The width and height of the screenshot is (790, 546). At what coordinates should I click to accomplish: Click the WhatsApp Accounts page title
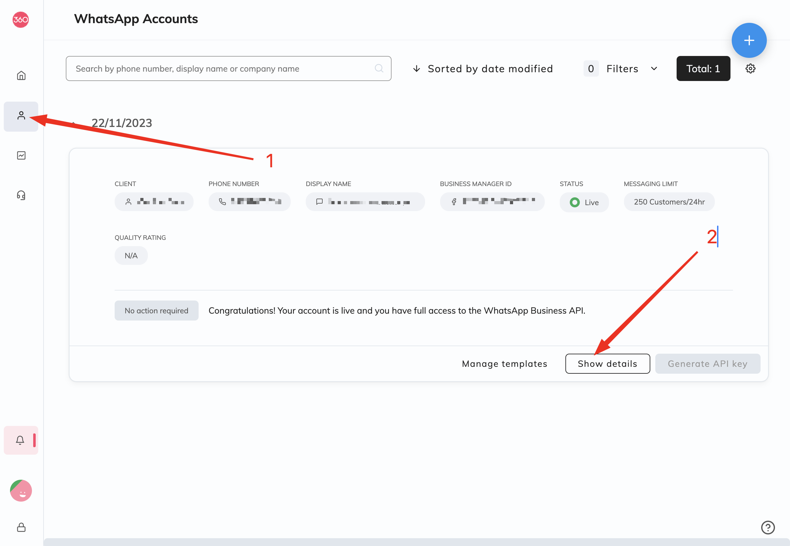tap(136, 19)
